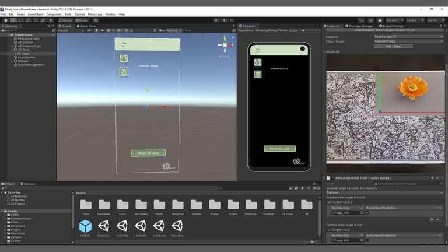
Task: Click the scene orientation gizmo
Action: point(225,45)
